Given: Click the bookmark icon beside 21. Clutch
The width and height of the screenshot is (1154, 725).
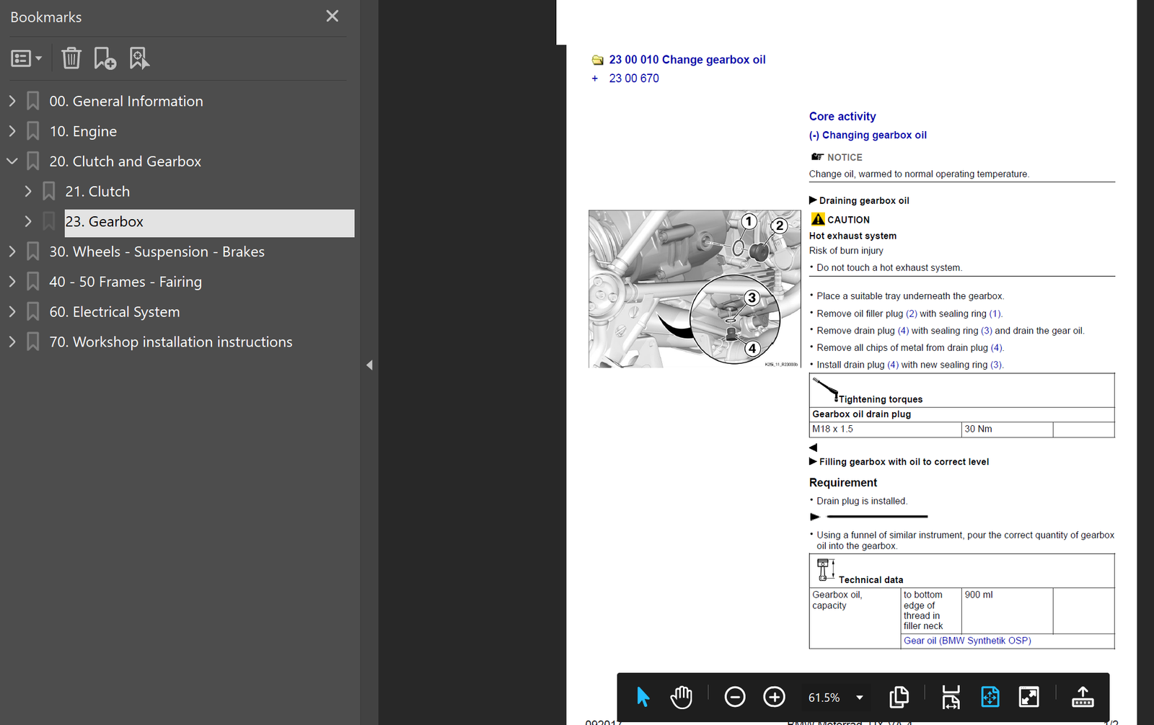Looking at the screenshot, I should tap(49, 192).
